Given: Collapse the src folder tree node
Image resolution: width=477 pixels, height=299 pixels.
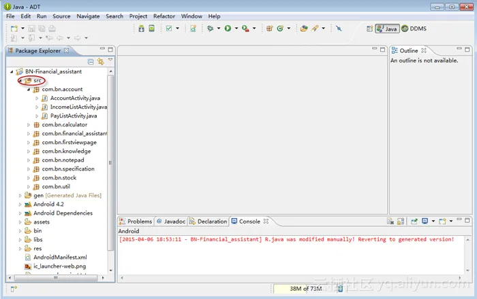Looking at the screenshot, I should point(20,81).
